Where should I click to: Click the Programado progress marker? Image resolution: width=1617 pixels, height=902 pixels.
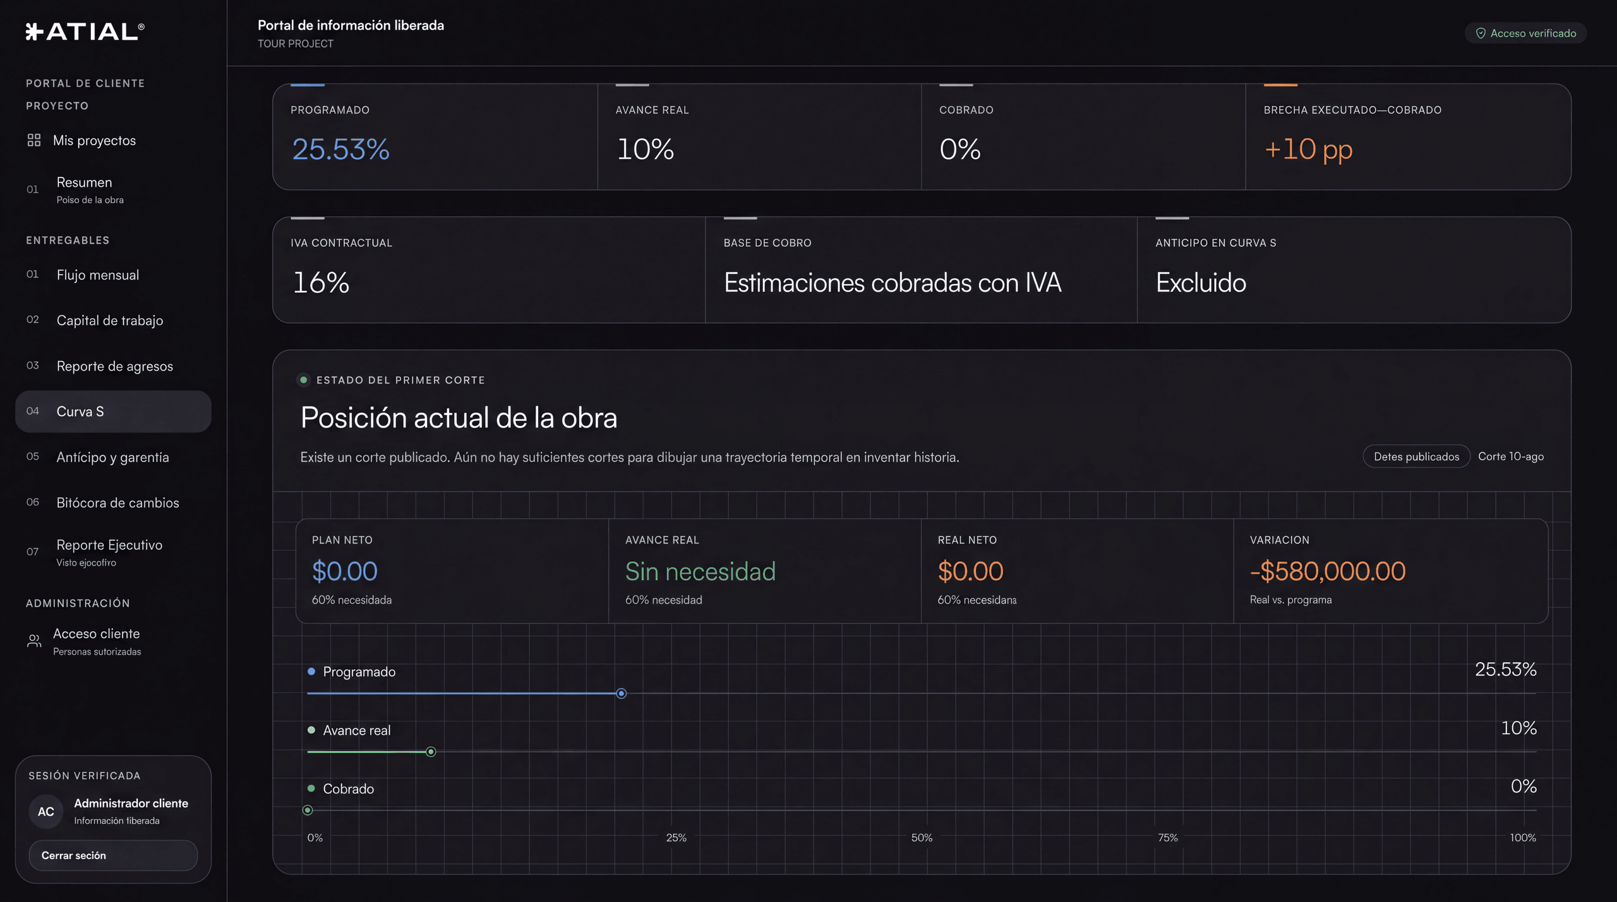(x=622, y=694)
